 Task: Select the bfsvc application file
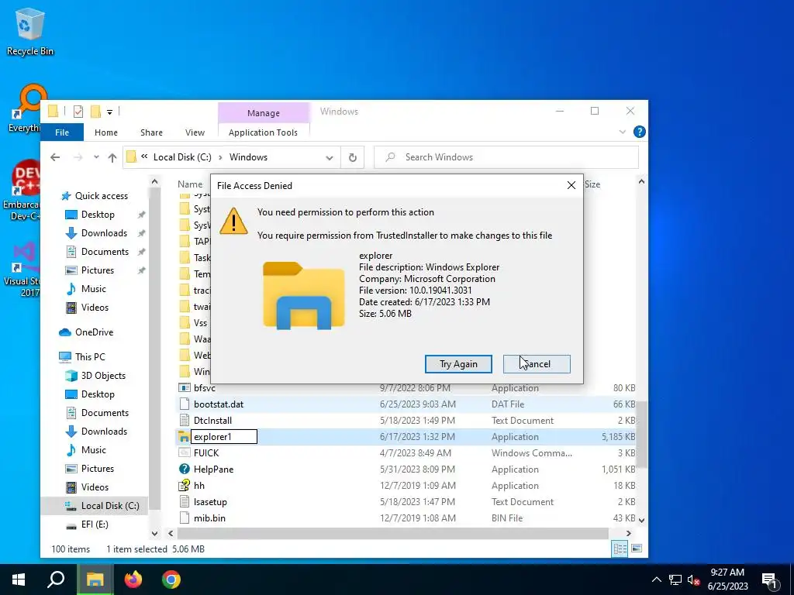tap(204, 388)
